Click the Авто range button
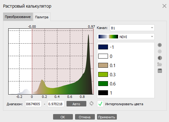The width and height of the screenshot is (169, 122). click(x=76, y=104)
